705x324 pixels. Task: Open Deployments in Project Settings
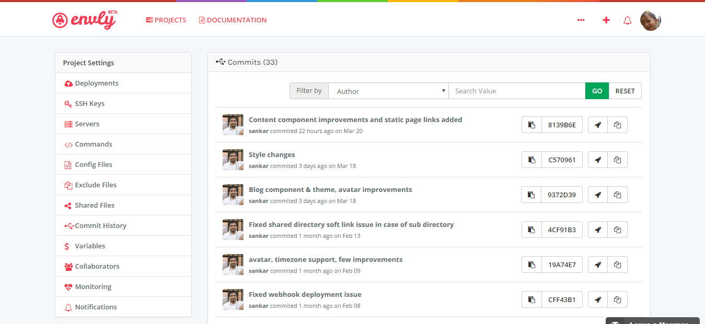coord(123,83)
